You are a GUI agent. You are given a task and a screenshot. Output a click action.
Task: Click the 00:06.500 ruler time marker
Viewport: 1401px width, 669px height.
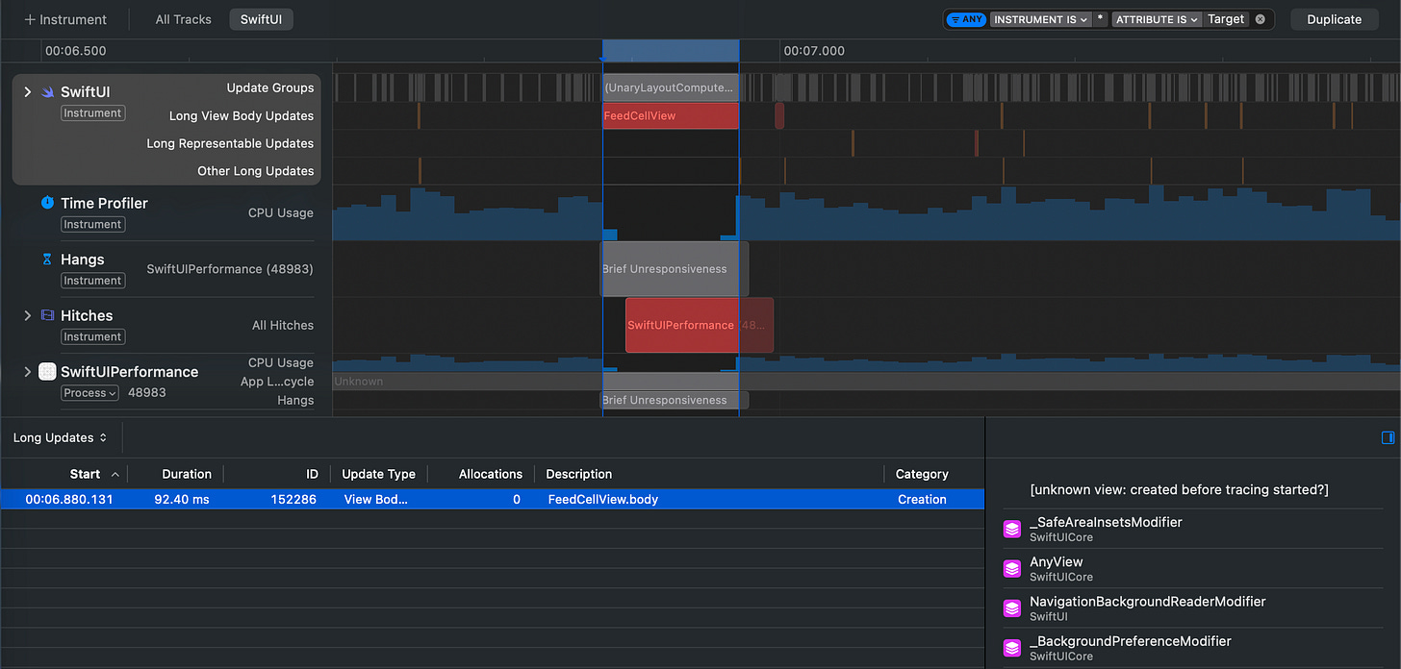tap(75, 51)
